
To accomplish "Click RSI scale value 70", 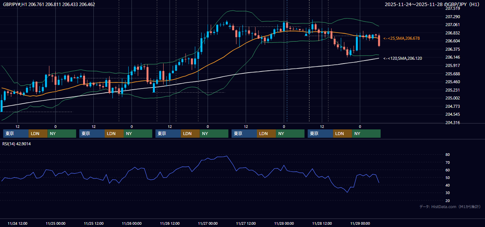I will coord(447,162).
